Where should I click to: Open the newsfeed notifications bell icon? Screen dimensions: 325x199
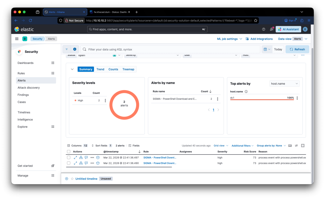point(271,29)
